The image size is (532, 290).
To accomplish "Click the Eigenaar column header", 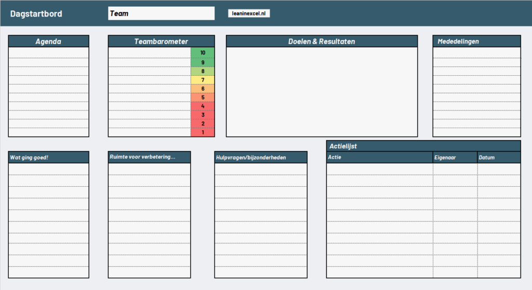I will [455, 158].
